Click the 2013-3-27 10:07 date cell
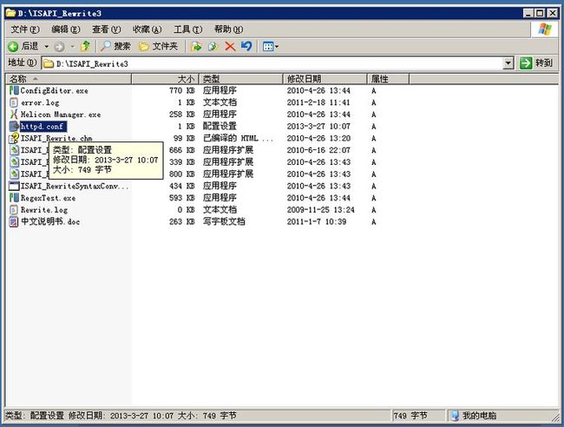Image resolution: width=564 pixels, height=427 pixels. [318, 126]
